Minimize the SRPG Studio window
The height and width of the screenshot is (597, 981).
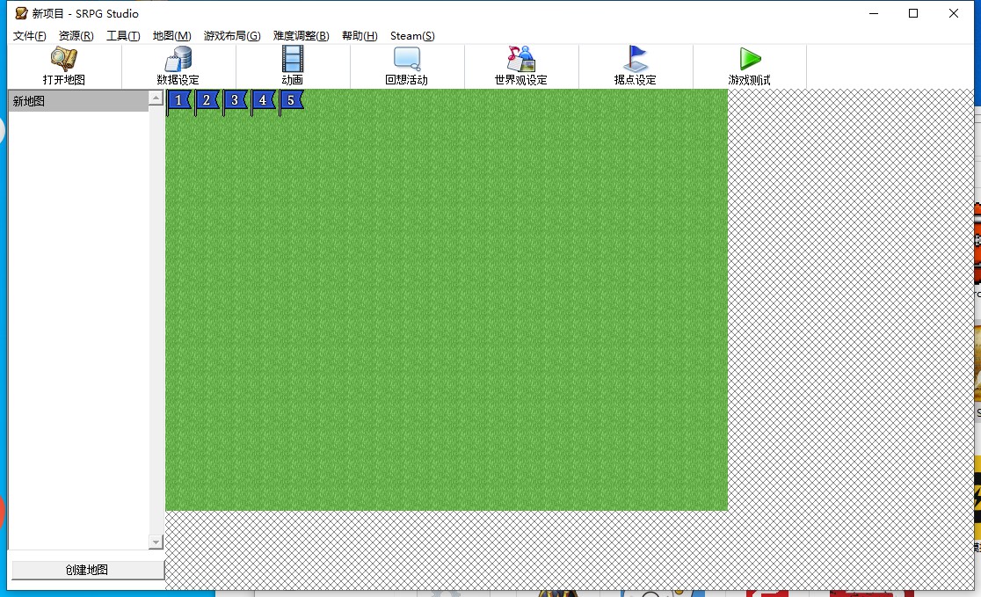(874, 13)
